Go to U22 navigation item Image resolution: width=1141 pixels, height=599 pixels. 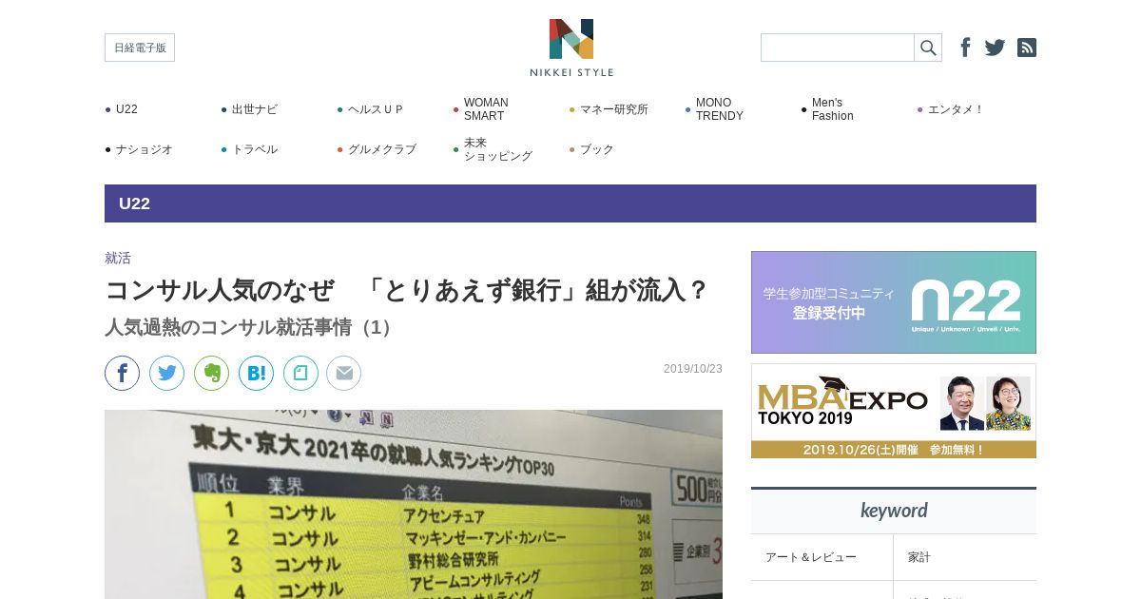pos(126,109)
